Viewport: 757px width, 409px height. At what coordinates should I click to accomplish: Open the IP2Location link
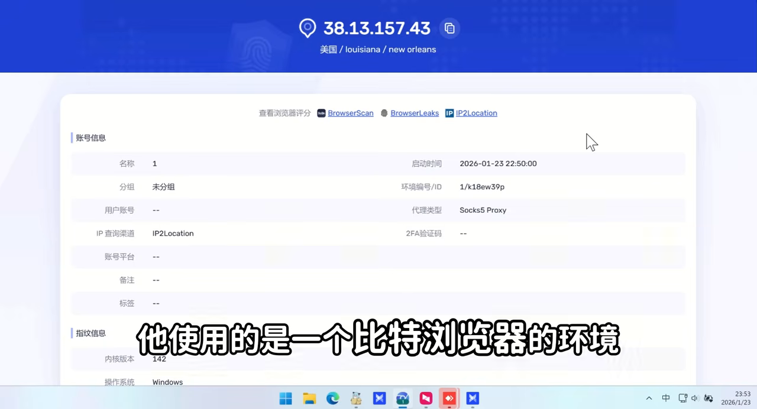click(x=477, y=113)
